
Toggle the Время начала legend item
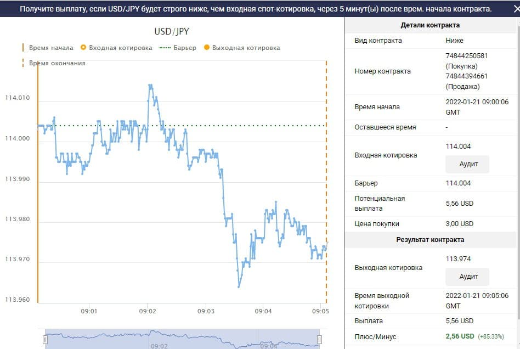(48, 48)
